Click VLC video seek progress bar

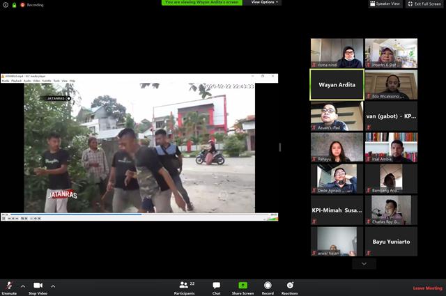tap(139, 215)
